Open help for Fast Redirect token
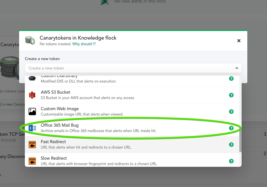Screen dimensions: 267x187 pos(231,145)
